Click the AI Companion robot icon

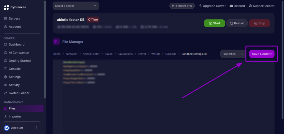pyautogui.click(x=6, y=53)
